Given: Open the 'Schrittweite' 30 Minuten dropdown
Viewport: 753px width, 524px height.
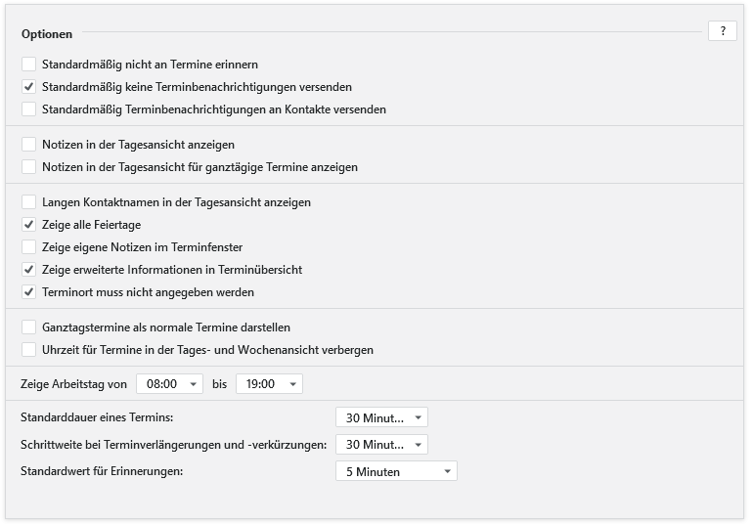Looking at the screenshot, I should tap(381, 445).
